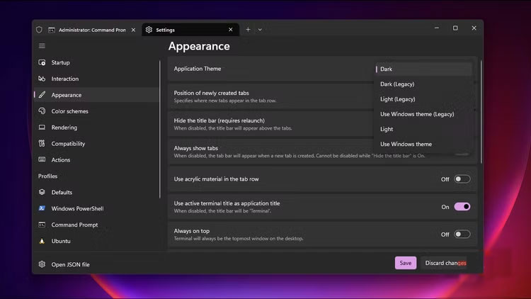Select the Windows PowerShell profile icon
Image resolution: width=531 pixels, height=299 pixels.
click(42, 209)
